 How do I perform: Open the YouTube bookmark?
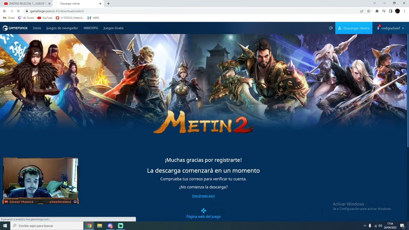pos(45,18)
